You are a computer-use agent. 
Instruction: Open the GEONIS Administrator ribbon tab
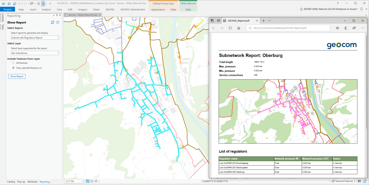pos(133,9)
